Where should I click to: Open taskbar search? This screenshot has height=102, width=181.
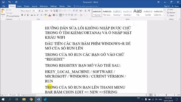click(10, 99)
